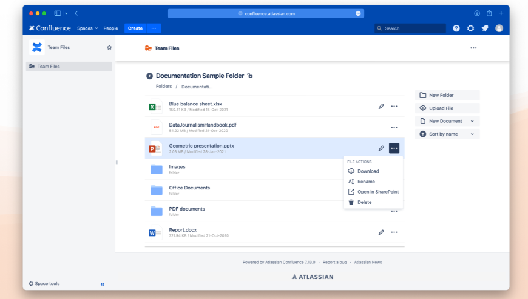Viewport: 528px width, 299px height.
Task: Open more actions for Report.docx
Action: pyautogui.click(x=394, y=232)
